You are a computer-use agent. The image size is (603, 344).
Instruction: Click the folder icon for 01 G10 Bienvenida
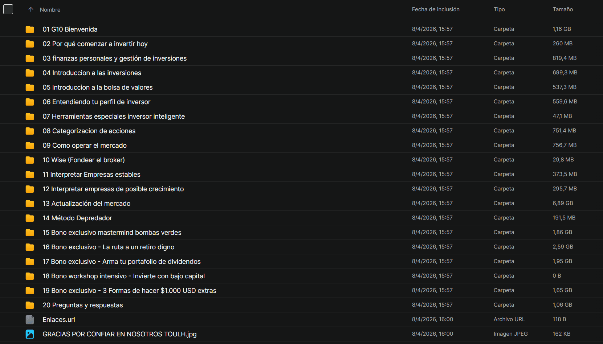(x=30, y=29)
